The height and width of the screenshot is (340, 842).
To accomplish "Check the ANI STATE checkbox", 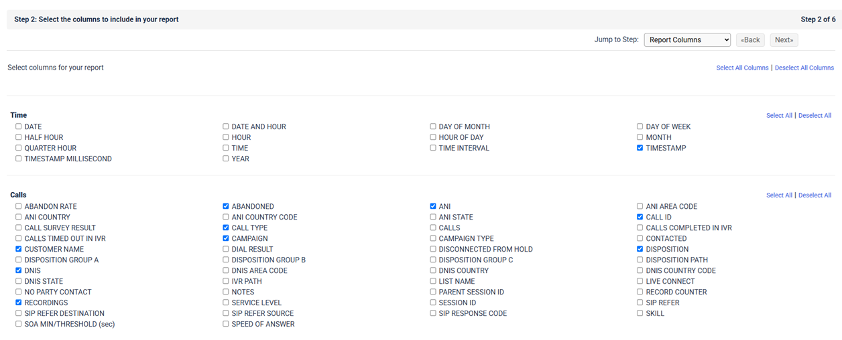I will [433, 217].
